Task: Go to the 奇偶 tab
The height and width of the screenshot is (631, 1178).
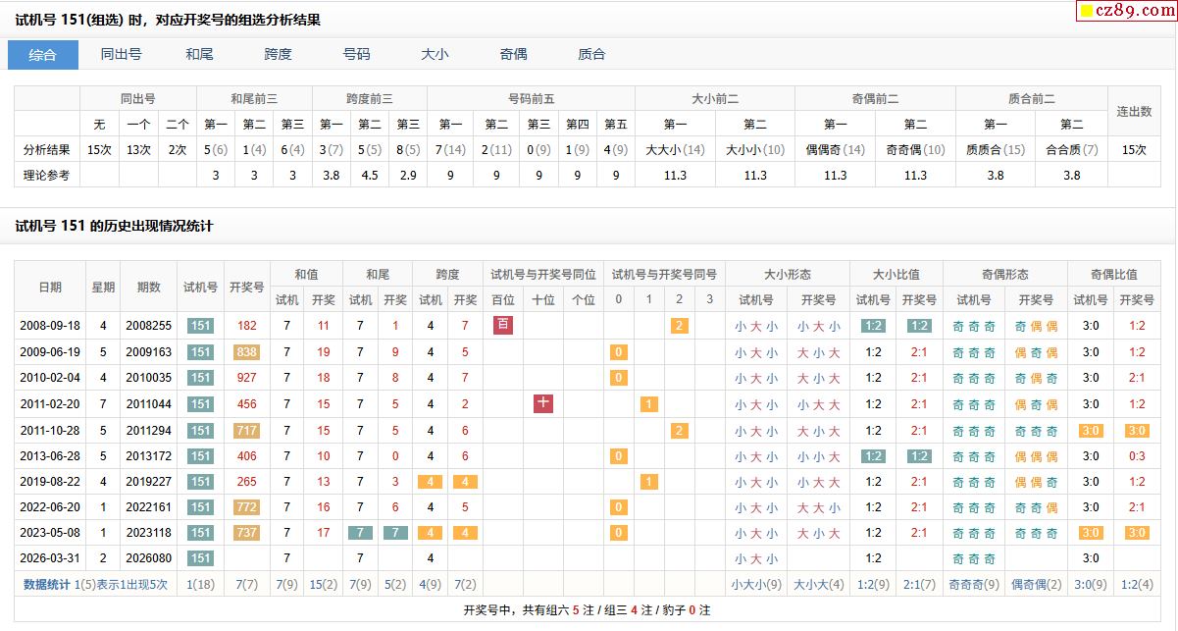Action: [x=513, y=55]
